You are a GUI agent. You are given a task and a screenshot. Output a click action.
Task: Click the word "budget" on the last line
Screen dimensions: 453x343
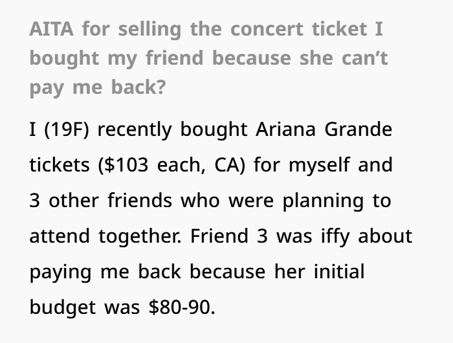[x=63, y=307]
